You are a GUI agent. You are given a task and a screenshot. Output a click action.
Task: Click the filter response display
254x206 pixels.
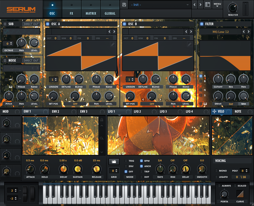225,55
